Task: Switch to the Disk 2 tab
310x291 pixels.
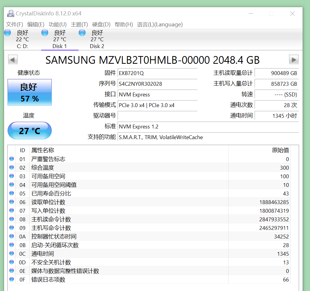Action: click(x=97, y=39)
